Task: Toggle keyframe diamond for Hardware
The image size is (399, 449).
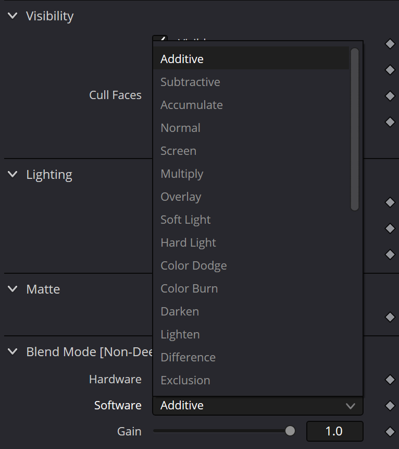Action: pos(390,380)
